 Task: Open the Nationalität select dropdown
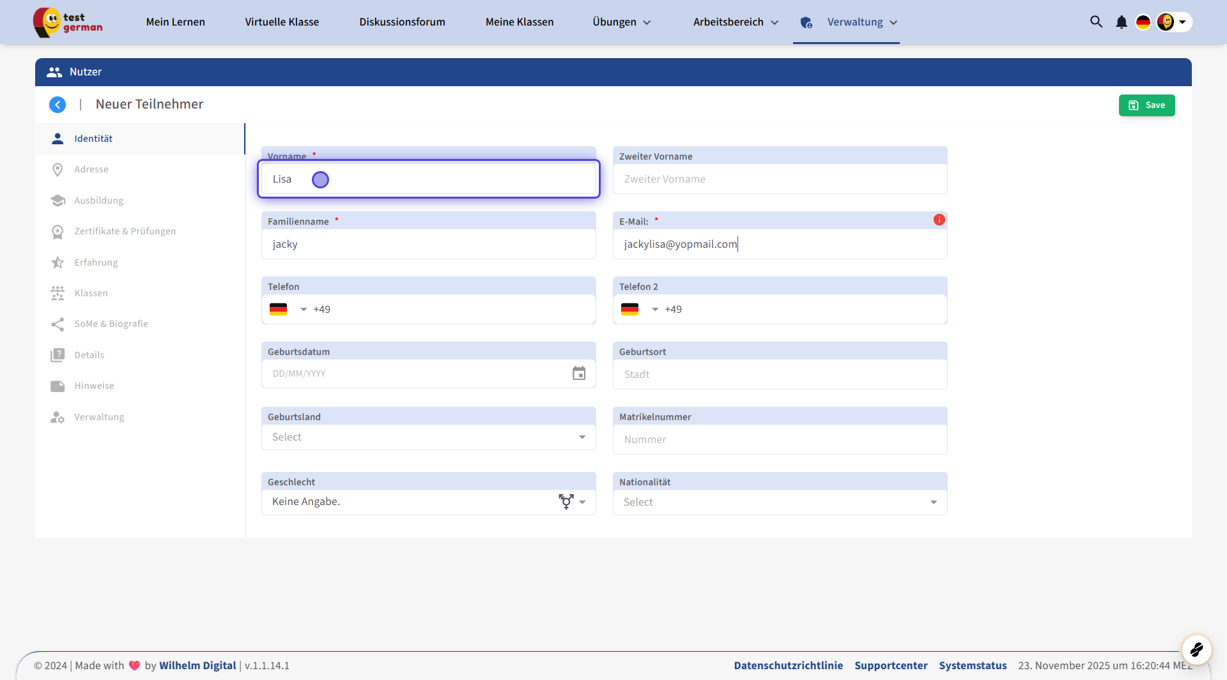780,502
